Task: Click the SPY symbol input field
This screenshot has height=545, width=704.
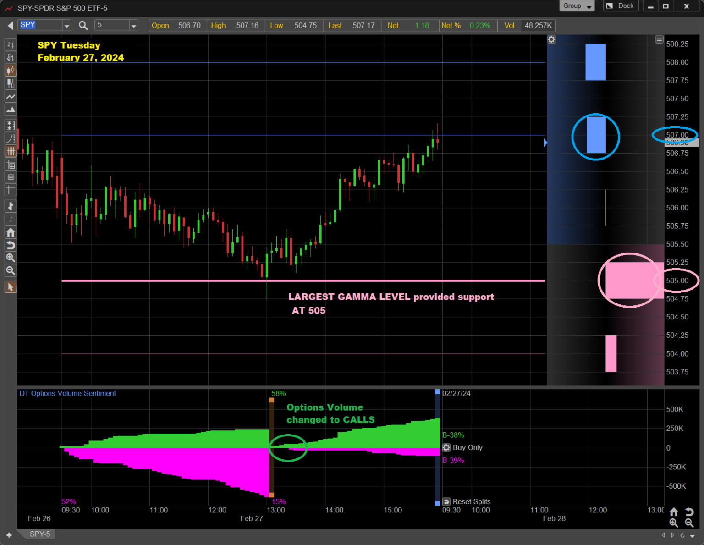Action: coord(40,25)
